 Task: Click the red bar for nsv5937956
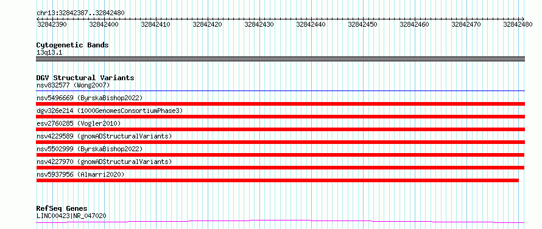(x=278, y=180)
